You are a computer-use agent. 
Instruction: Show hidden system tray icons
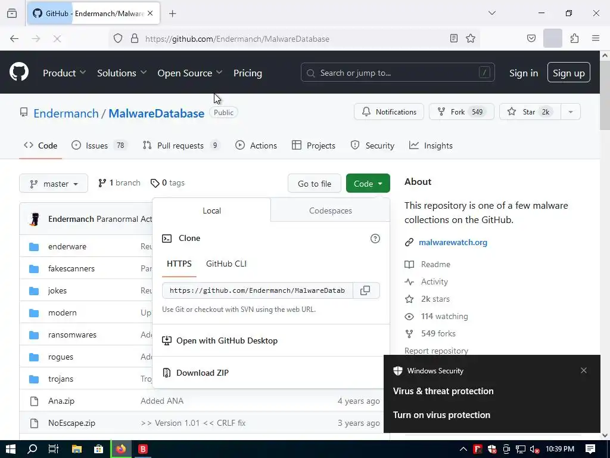(x=463, y=449)
